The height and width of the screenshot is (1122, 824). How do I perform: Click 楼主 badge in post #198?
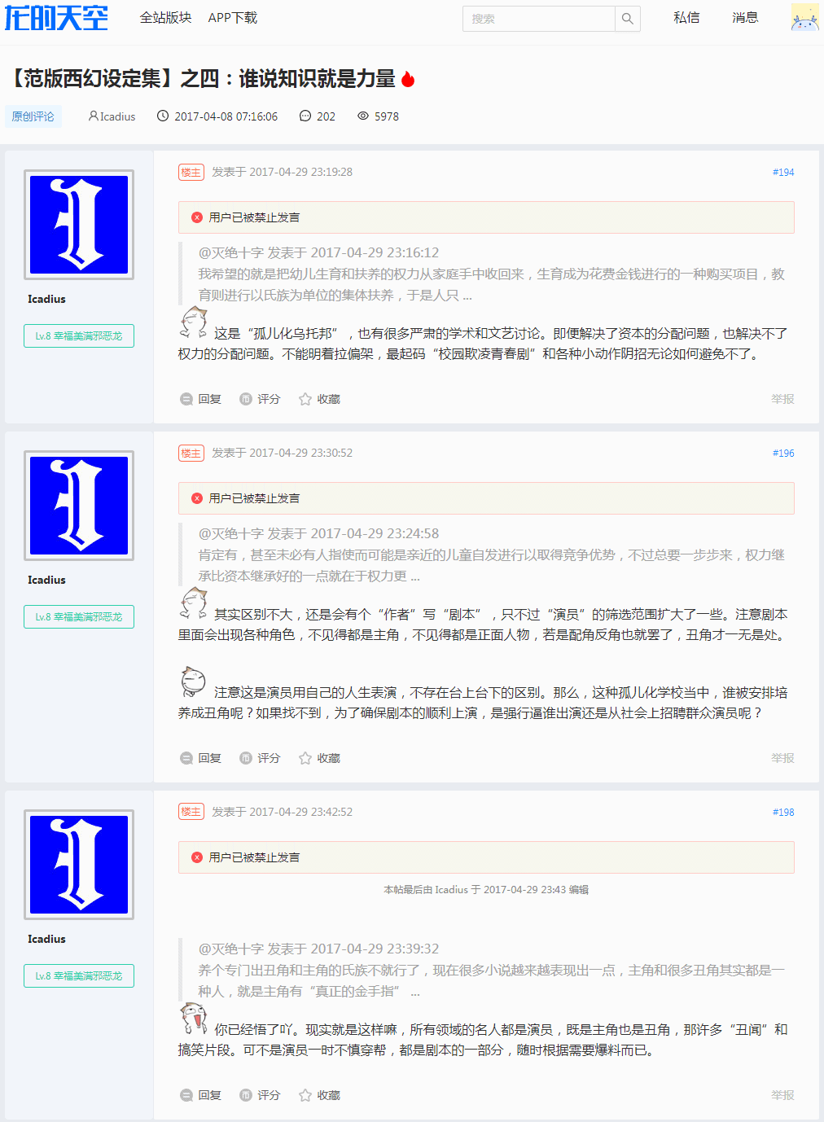point(191,812)
